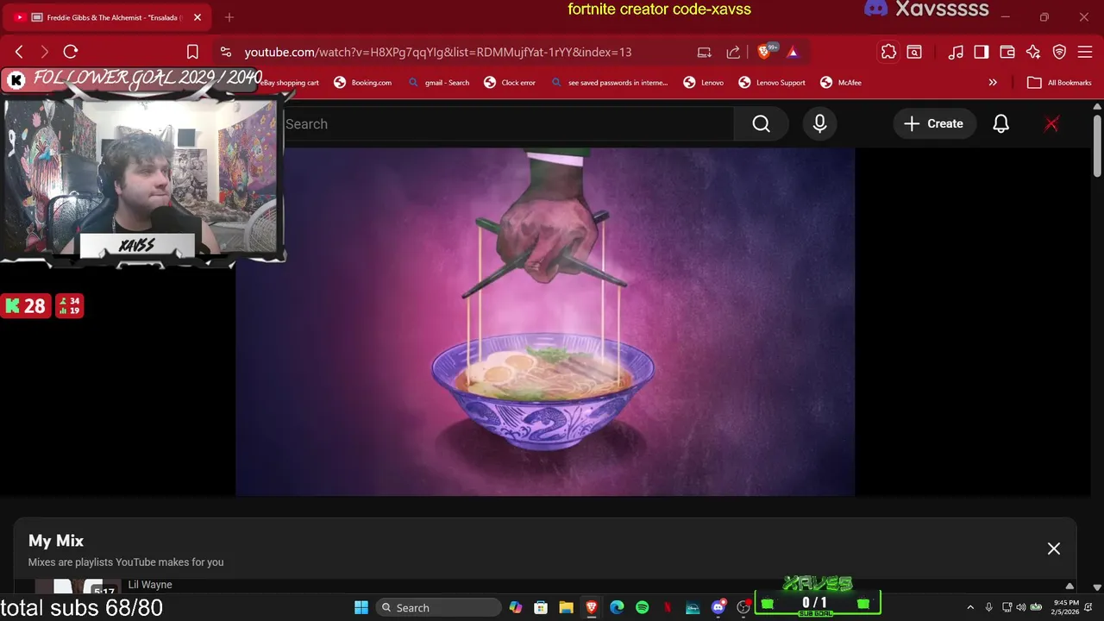Image resolution: width=1104 pixels, height=621 pixels.
Task: Click the YouTube search field
Action: (509, 124)
